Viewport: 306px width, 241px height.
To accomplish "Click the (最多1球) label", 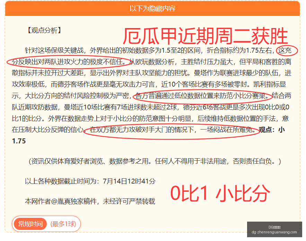I will point(63,224).
